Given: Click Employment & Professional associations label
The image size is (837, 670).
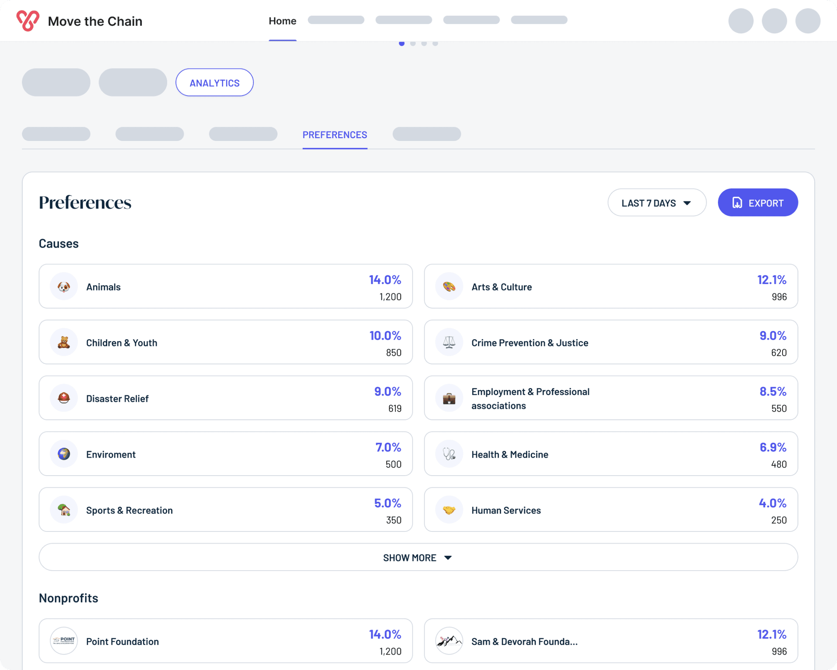Looking at the screenshot, I should [x=531, y=398].
